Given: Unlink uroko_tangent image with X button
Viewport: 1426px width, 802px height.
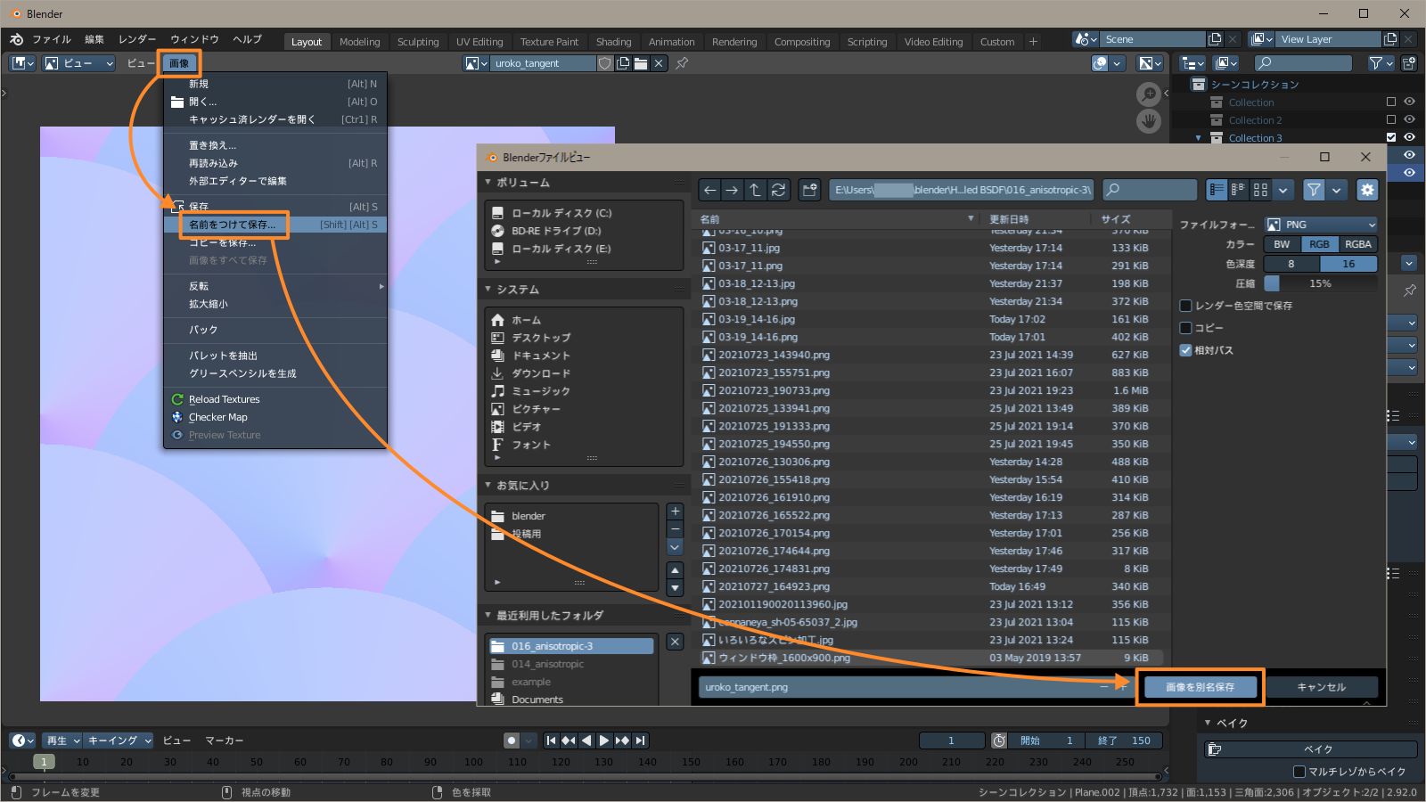Looking at the screenshot, I should point(659,63).
